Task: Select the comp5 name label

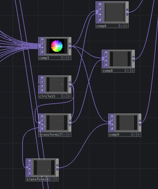Action: 50,58
